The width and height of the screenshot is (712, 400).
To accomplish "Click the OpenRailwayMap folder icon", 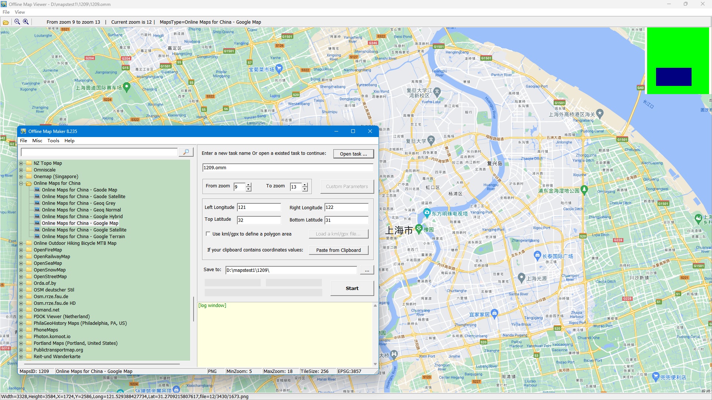I will (x=29, y=256).
